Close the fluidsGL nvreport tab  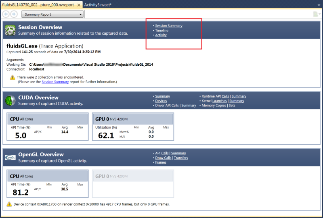(x=79, y=5)
